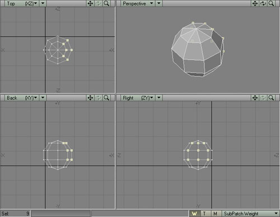The image size is (280, 217).
Task: Open the render style dropdown in Perspective viewport
Action: [159, 3]
